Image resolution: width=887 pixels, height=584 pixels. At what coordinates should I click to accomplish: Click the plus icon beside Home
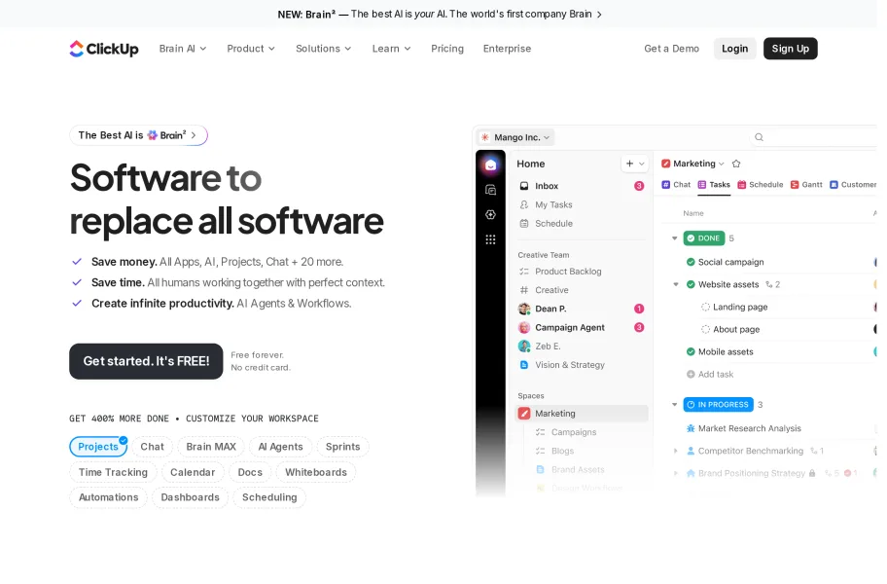629,164
